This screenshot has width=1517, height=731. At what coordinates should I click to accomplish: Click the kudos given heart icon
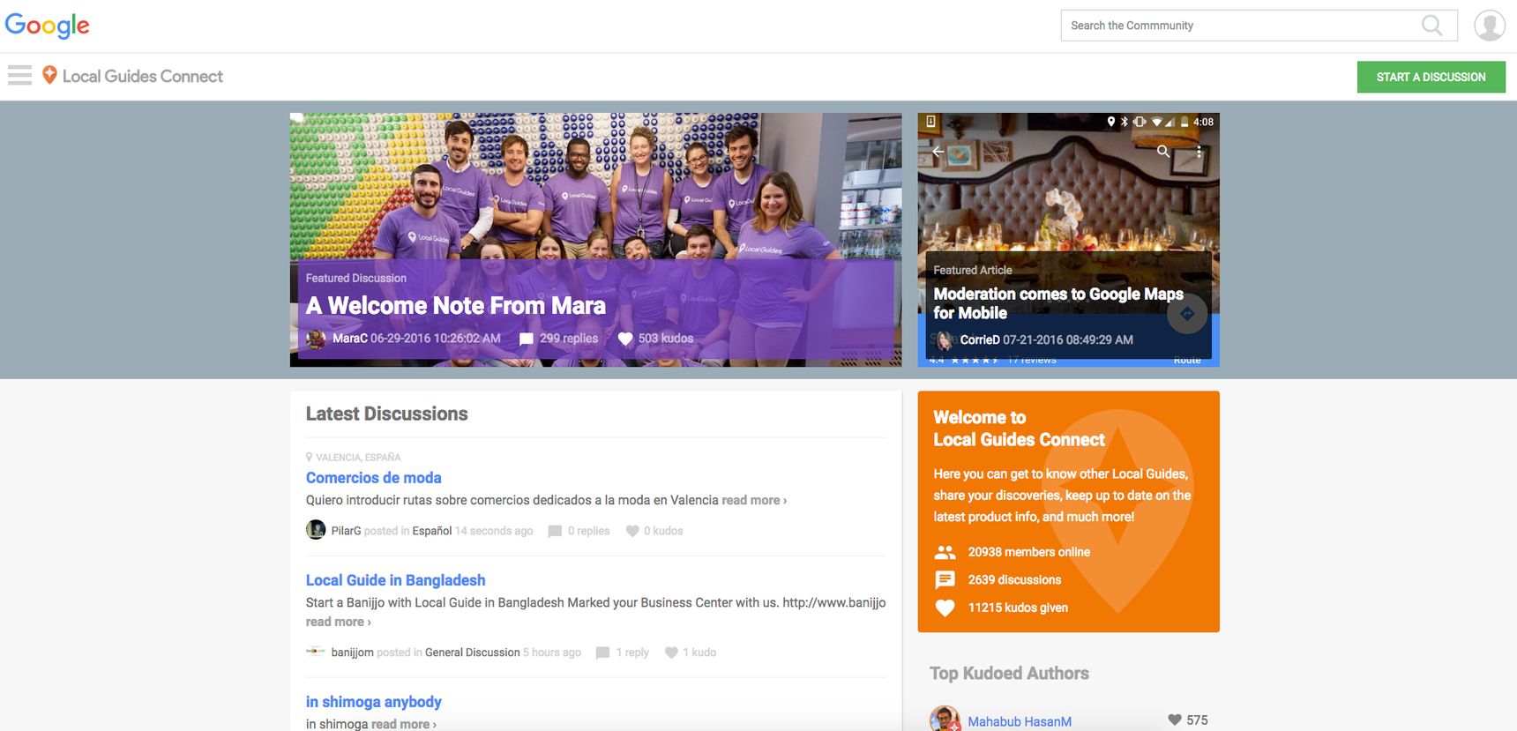tap(945, 608)
